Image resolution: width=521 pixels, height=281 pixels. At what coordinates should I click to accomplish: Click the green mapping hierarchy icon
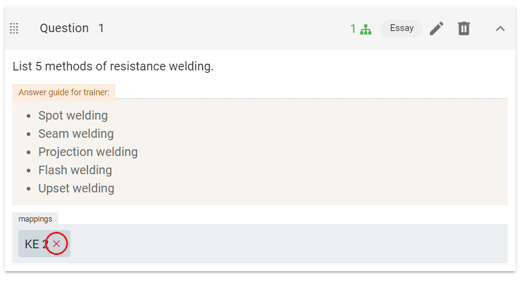366,29
